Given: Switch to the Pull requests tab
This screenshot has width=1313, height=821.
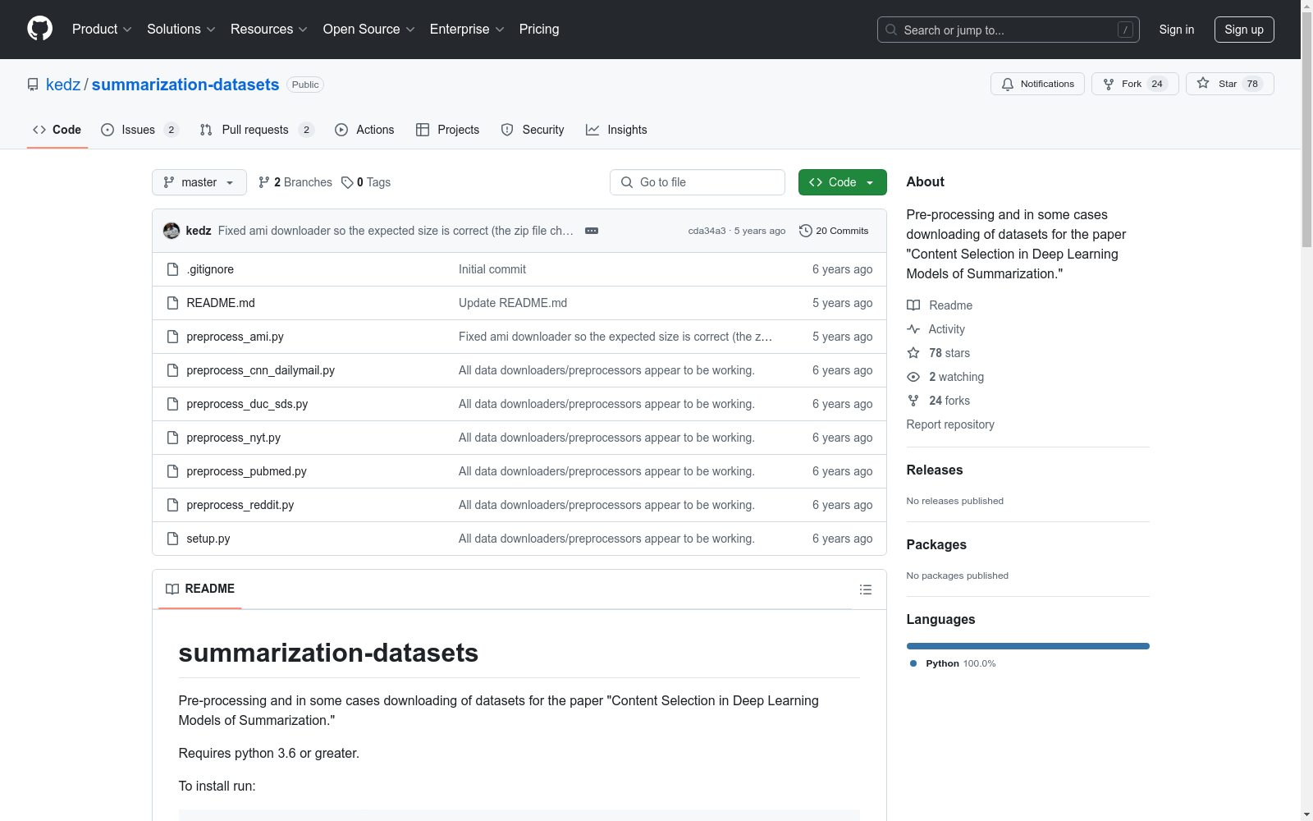Looking at the screenshot, I should tap(257, 130).
